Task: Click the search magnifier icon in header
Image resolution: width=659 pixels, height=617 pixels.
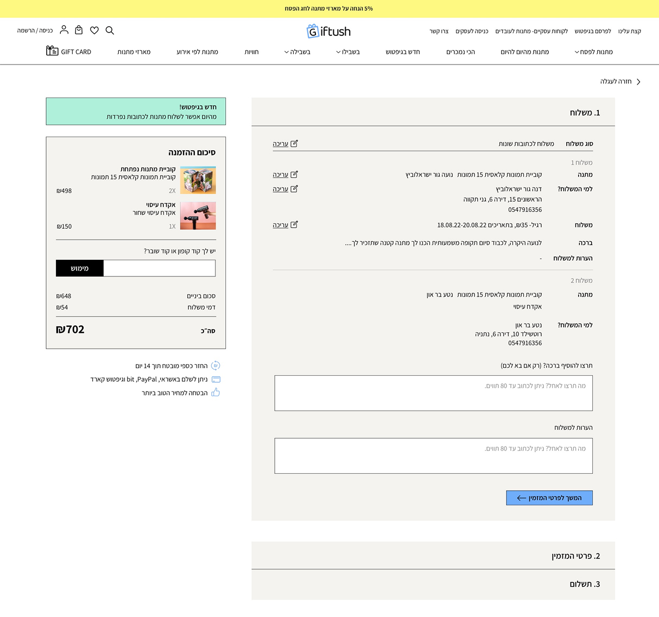Action: click(110, 30)
